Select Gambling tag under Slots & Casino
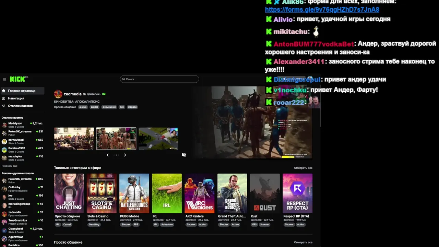 click(x=94, y=225)
